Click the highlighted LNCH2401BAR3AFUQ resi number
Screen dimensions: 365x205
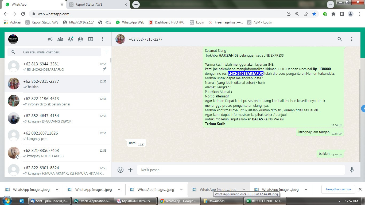(246, 73)
